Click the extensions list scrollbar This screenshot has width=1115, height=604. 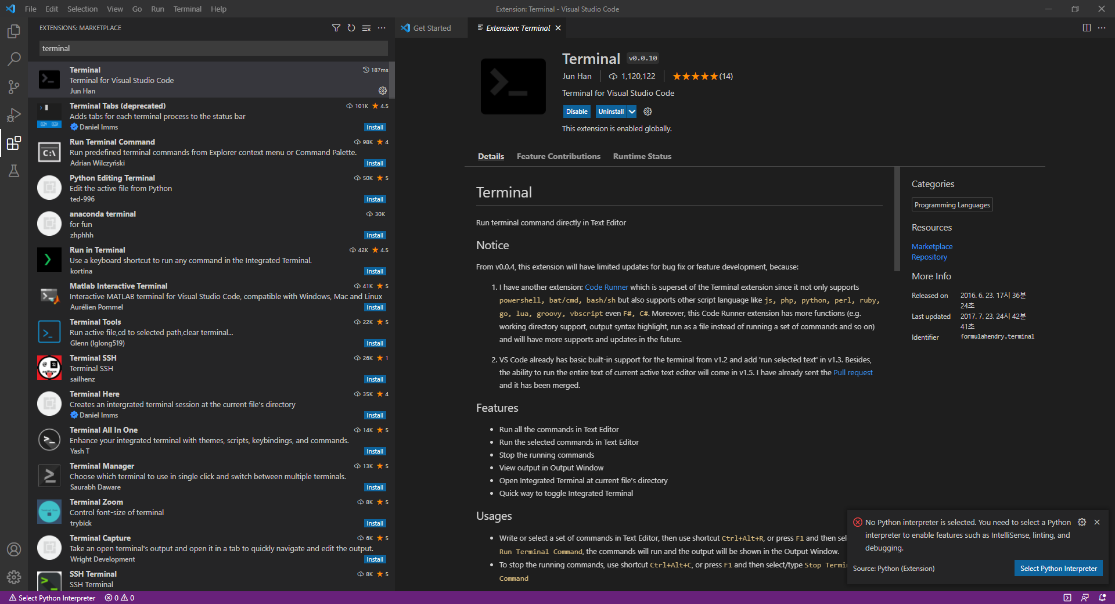coord(392,80)
